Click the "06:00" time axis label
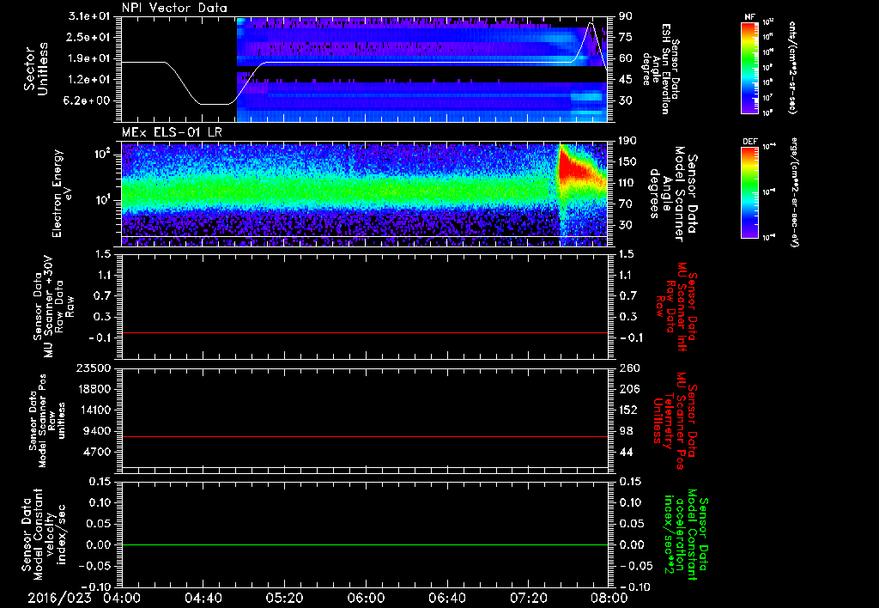Screen dimensions: 879x608 point(366,598)
